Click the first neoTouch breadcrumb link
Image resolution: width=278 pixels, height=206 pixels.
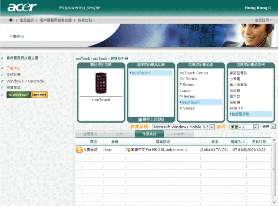tap(83, 59)
